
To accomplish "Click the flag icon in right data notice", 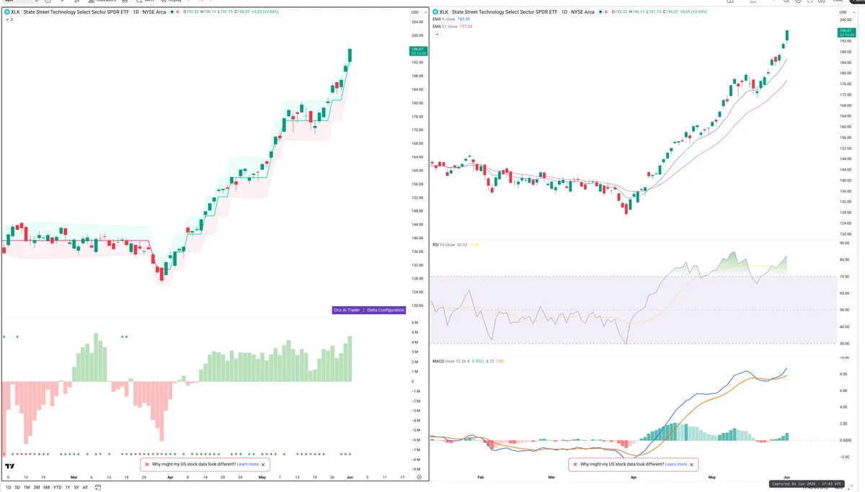I will point(575,465).
